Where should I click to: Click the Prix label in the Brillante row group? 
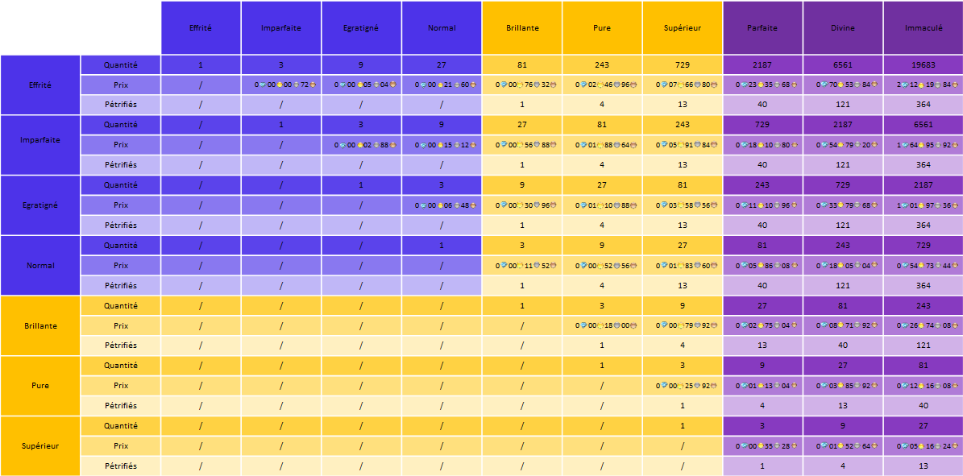coord(121,326)
